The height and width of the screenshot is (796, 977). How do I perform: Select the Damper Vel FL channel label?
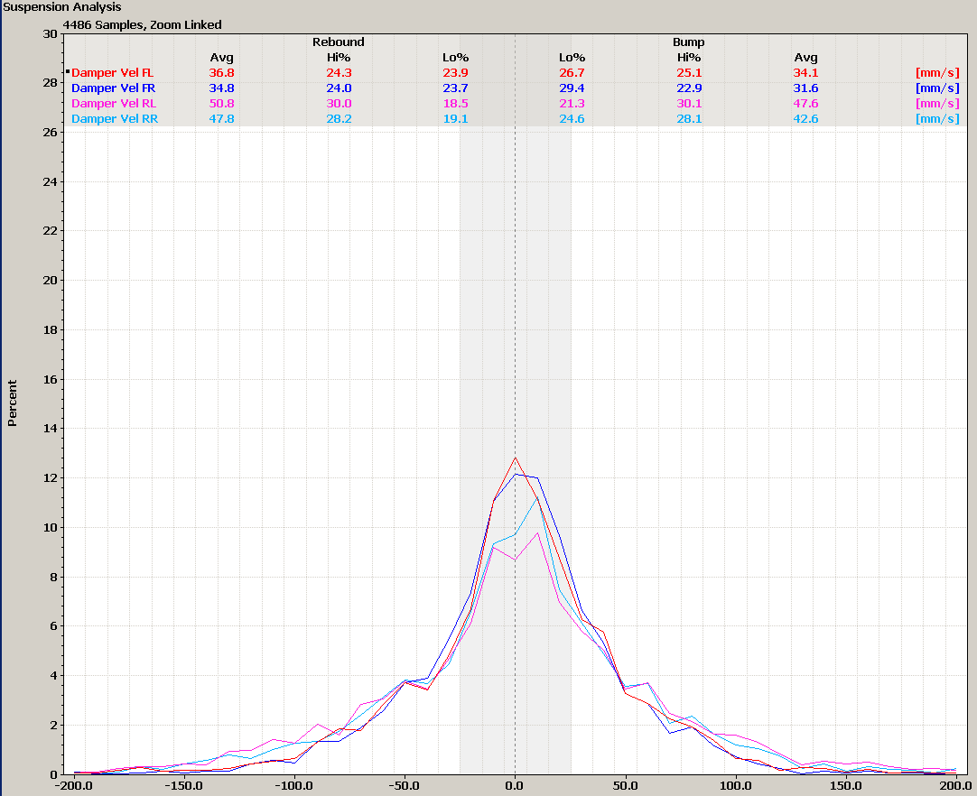point(112,73)
